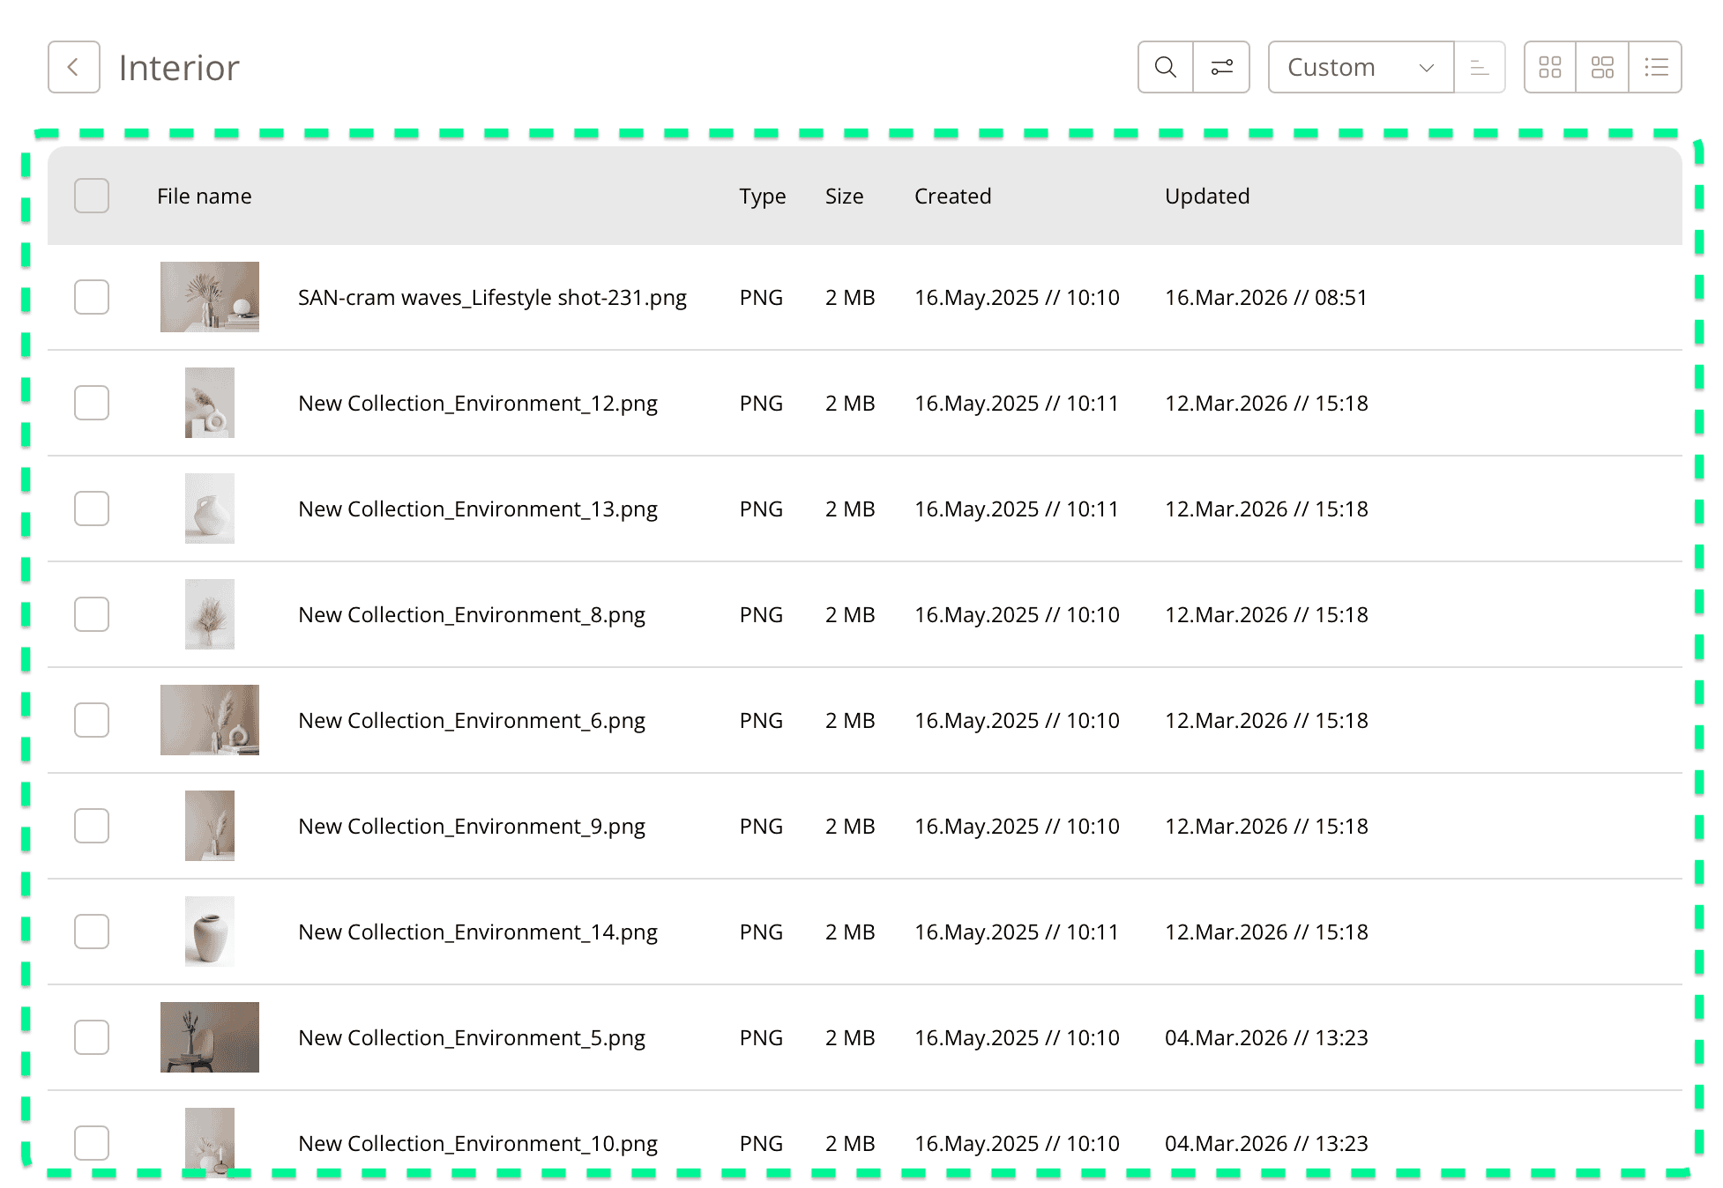Open New Collection_Environment_5.png file
The image size is (1723, 1188).
(472, 1037)
